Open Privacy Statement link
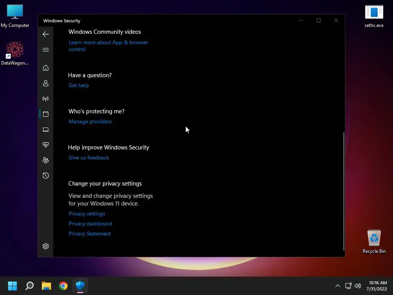This screenshot has height=295, width=393. click(x=90, y=234)
